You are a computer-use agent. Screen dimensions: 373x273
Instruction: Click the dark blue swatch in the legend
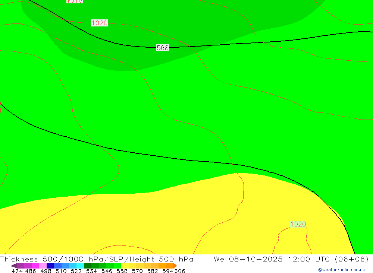[50, 266]
